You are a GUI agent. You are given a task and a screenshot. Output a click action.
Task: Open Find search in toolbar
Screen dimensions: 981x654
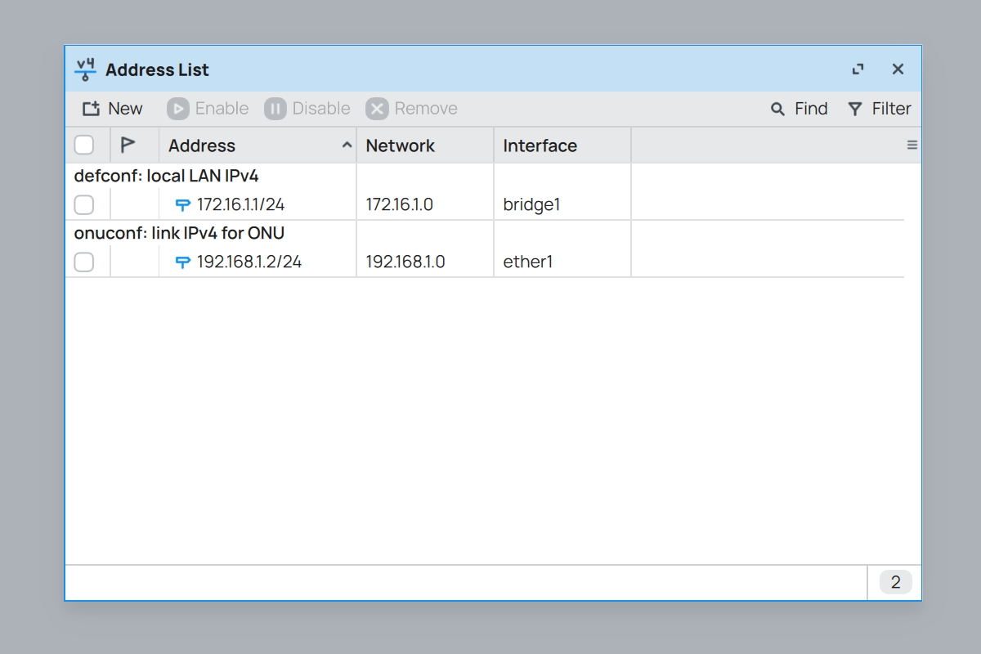(x=799, y=109)
